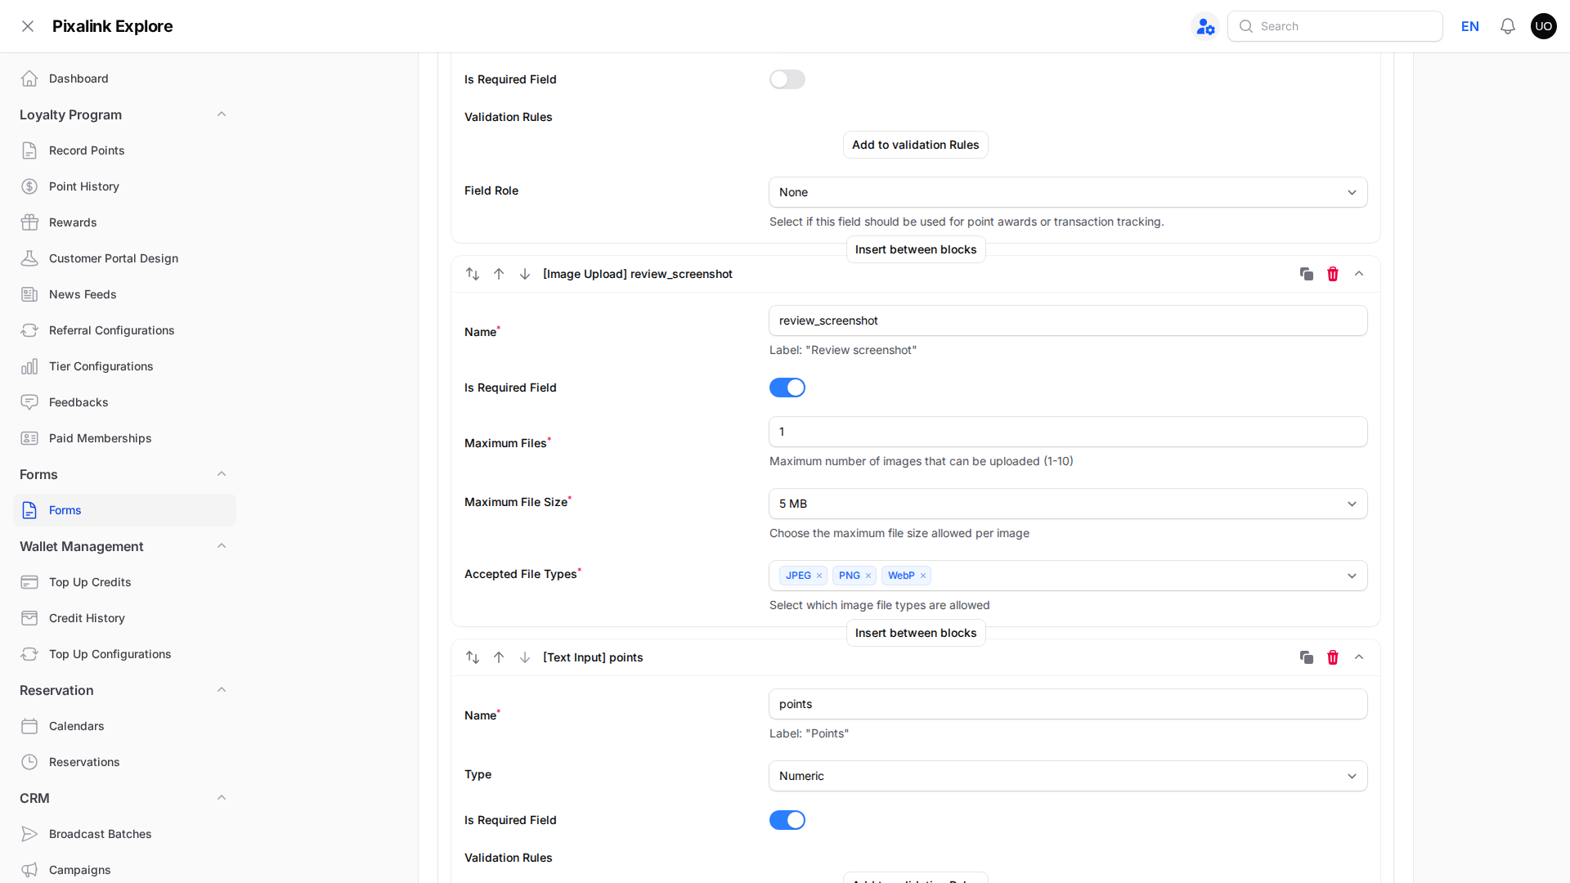Duplicate the review_screenshot block
This screenshot has width=1570, height=883.
(x=1307, y=274)
